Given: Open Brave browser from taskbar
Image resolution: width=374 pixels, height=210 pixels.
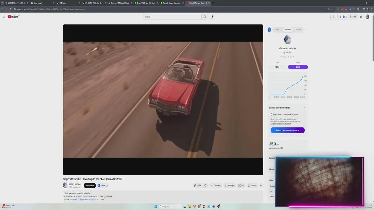Looking at the screenshot, I should tap(194, 206).
